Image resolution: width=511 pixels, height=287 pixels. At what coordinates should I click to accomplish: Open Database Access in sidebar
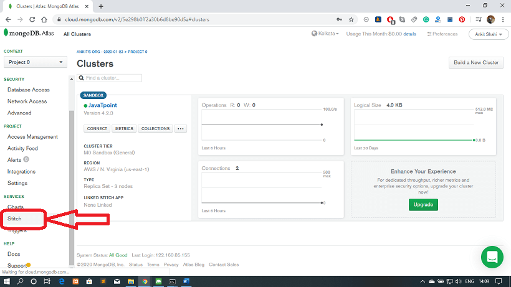29,90
